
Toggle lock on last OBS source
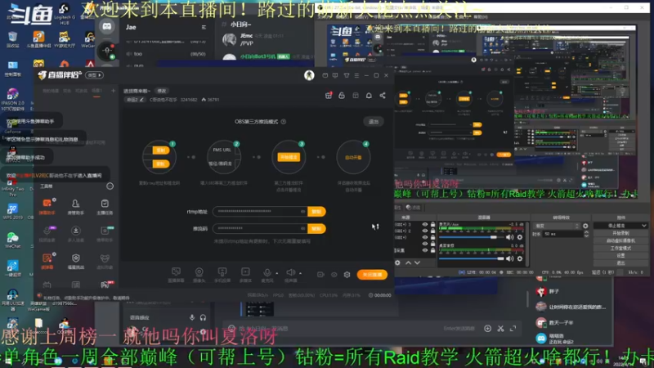click(432, 250)
